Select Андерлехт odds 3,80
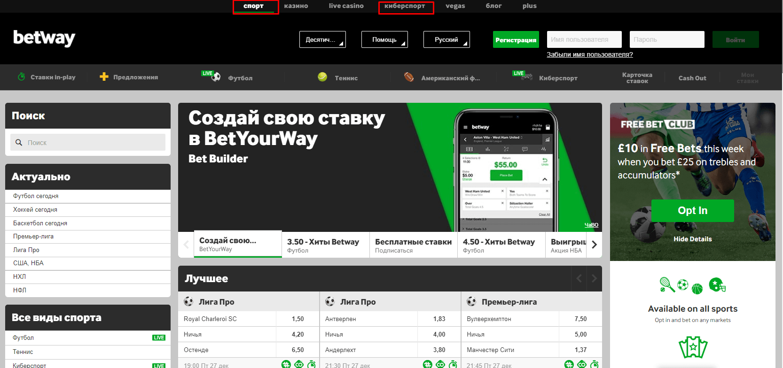 click(x=439, y=350)
